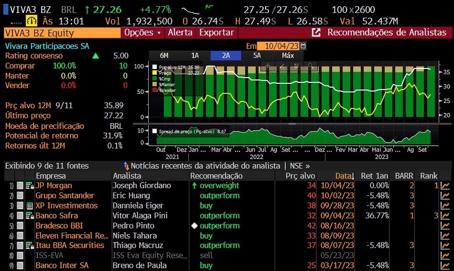Screen dimensions: 454x271
Task: Toggle Spread de preço legend box
Action: pos(155,131)
